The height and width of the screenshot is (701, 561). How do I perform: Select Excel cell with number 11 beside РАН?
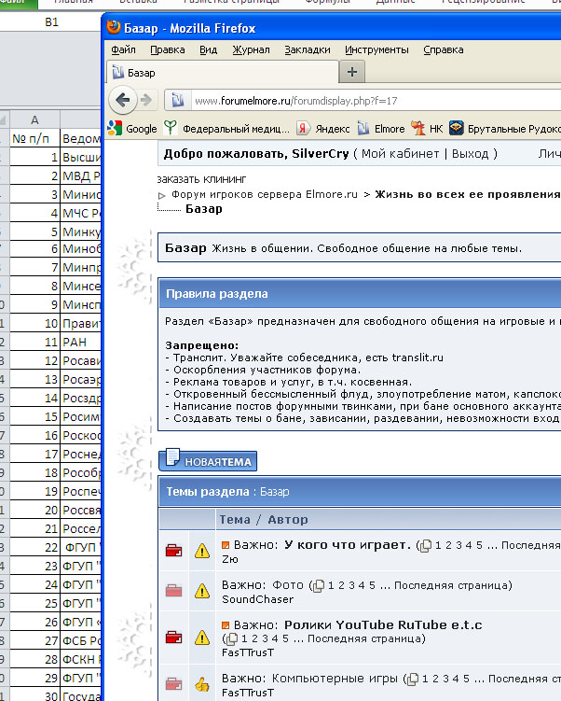(34, 342)
